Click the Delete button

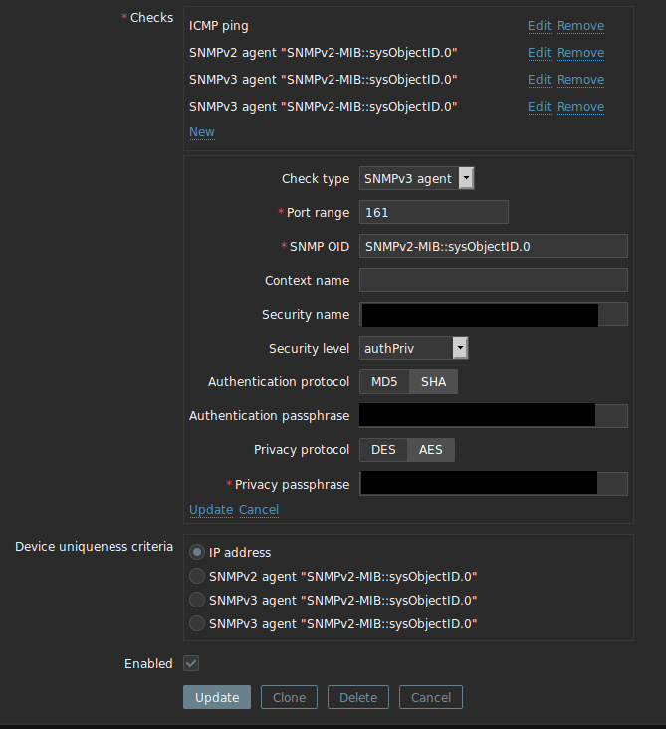358,697
